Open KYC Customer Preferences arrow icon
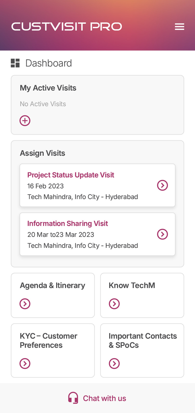The height and width of the screenshot is (413, 195). pos(25,363)
